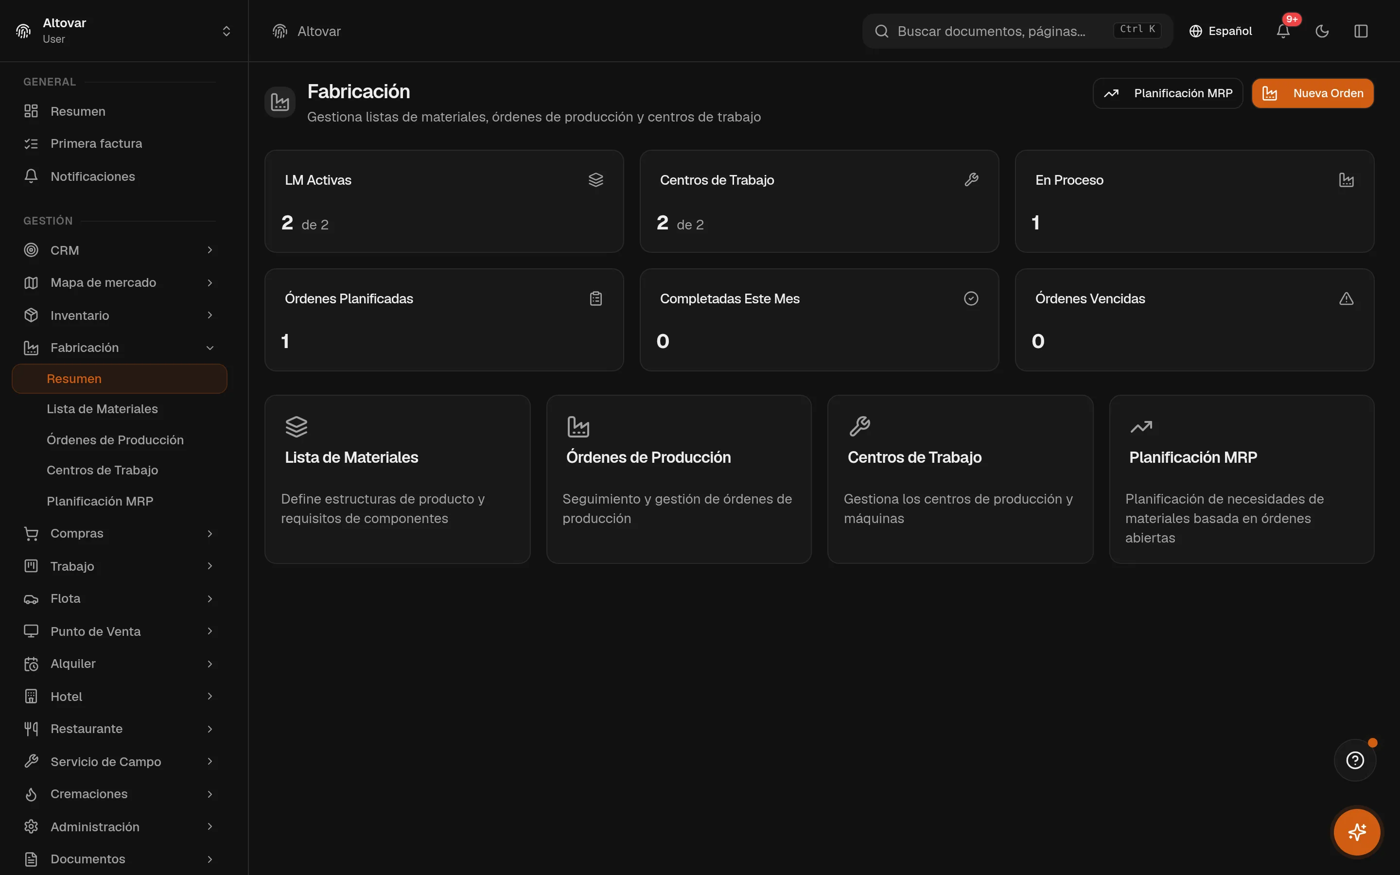Click the check circle icon in Completadas Este Mes
Screen dimensions: 1400x875
coord(971,298)
